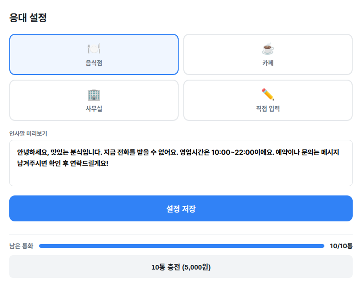355x289 pixels.
Task: Click the second greeting line 남겨주시면 확인
Action: (x=62, y=163)
